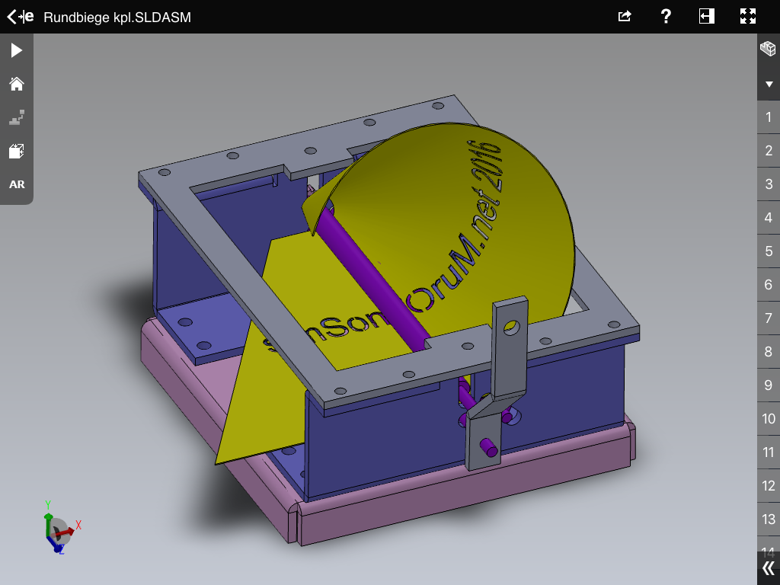Collapse the right panel with double chevron
Viewport: 780px width, 585px height.
[x=768, y=568]
